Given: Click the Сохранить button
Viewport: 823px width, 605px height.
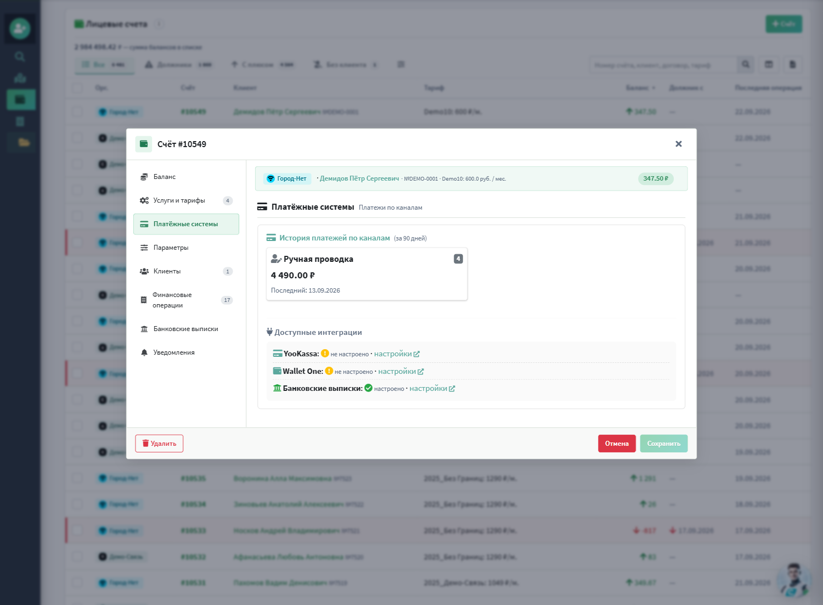Looking at the screenshot, I should coord(663,444).
